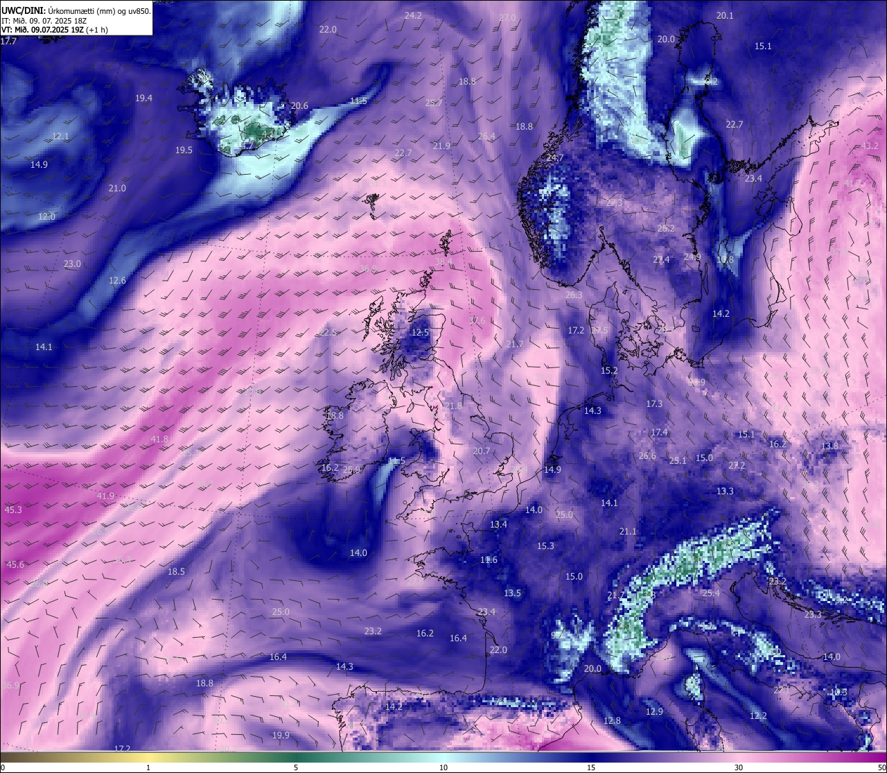Click the 24.9 value map label

(692, 257)
